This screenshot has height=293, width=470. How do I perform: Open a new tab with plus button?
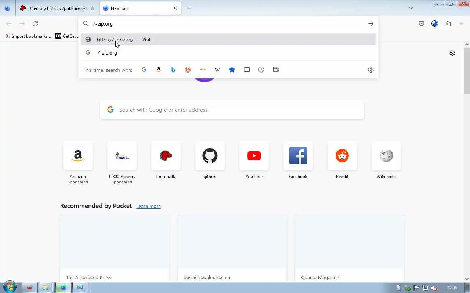tap(189, 8)
